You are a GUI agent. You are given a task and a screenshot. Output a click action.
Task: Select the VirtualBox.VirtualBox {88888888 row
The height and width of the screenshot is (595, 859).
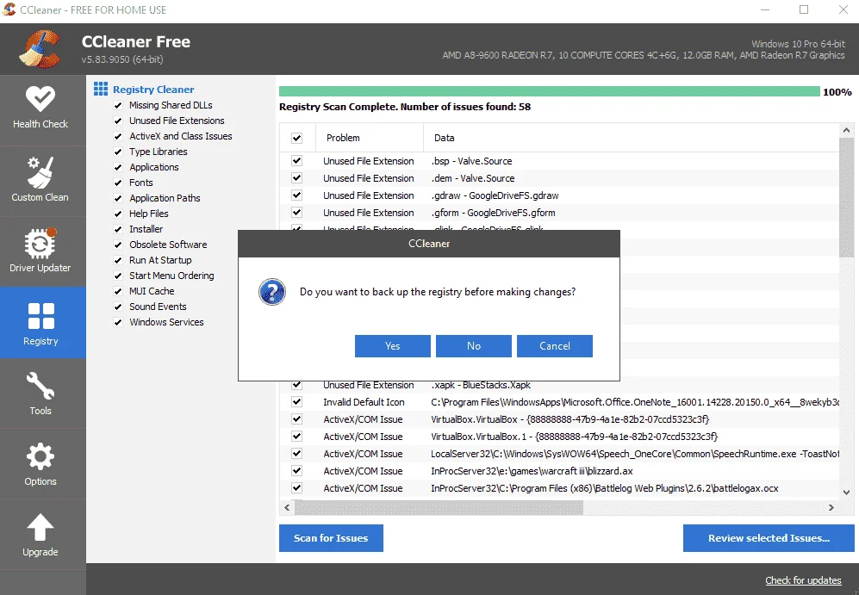click(559, 419)
